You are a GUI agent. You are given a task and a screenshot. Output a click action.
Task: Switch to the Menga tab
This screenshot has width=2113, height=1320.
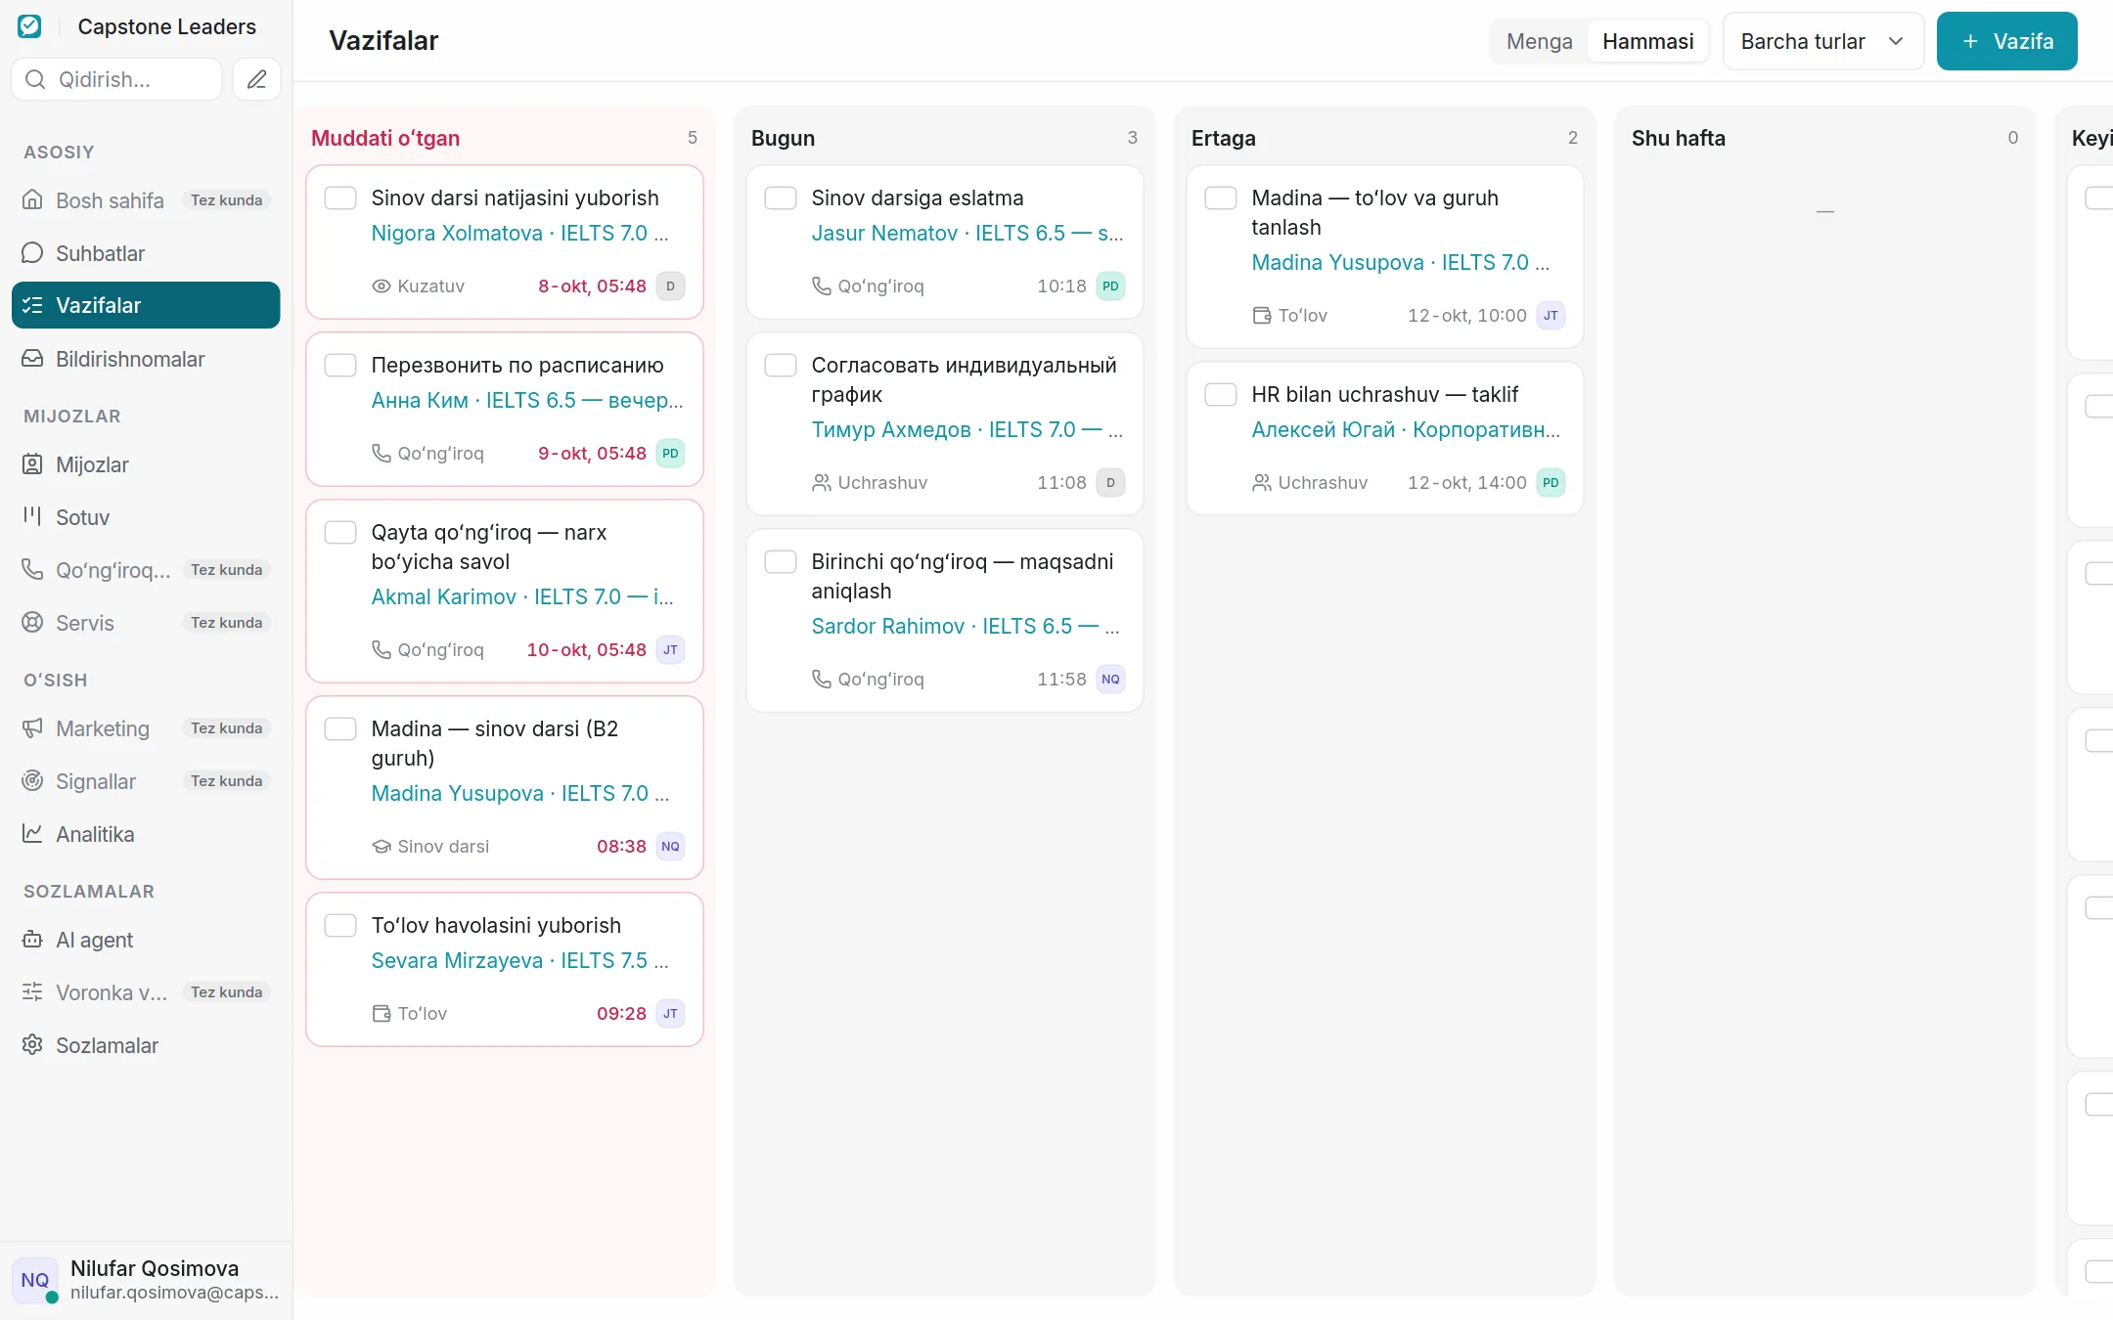(x=1539, y=41)
